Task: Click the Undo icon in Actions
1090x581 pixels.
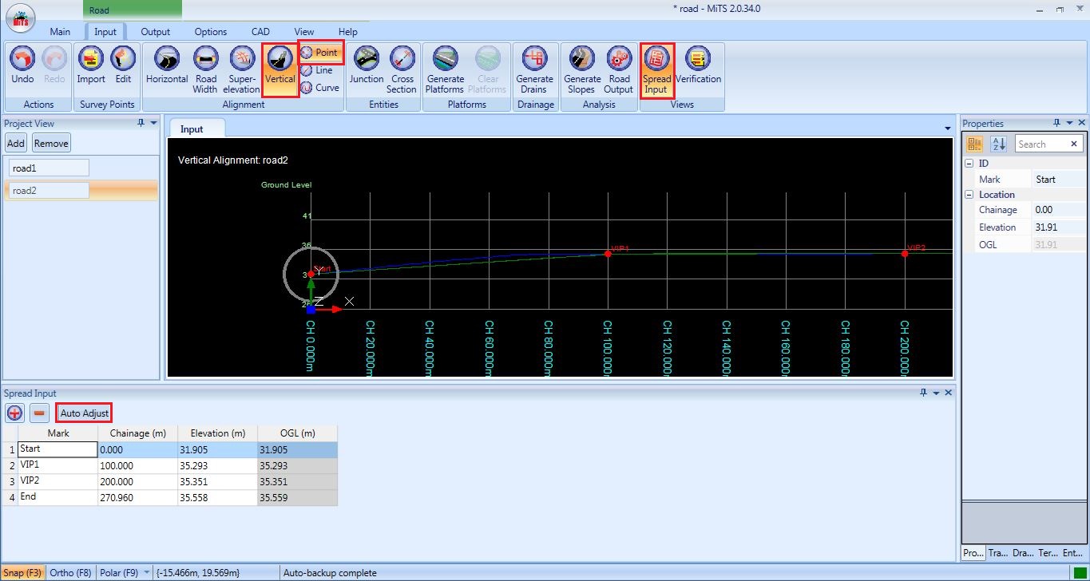Action: click(x=22, y=61)
